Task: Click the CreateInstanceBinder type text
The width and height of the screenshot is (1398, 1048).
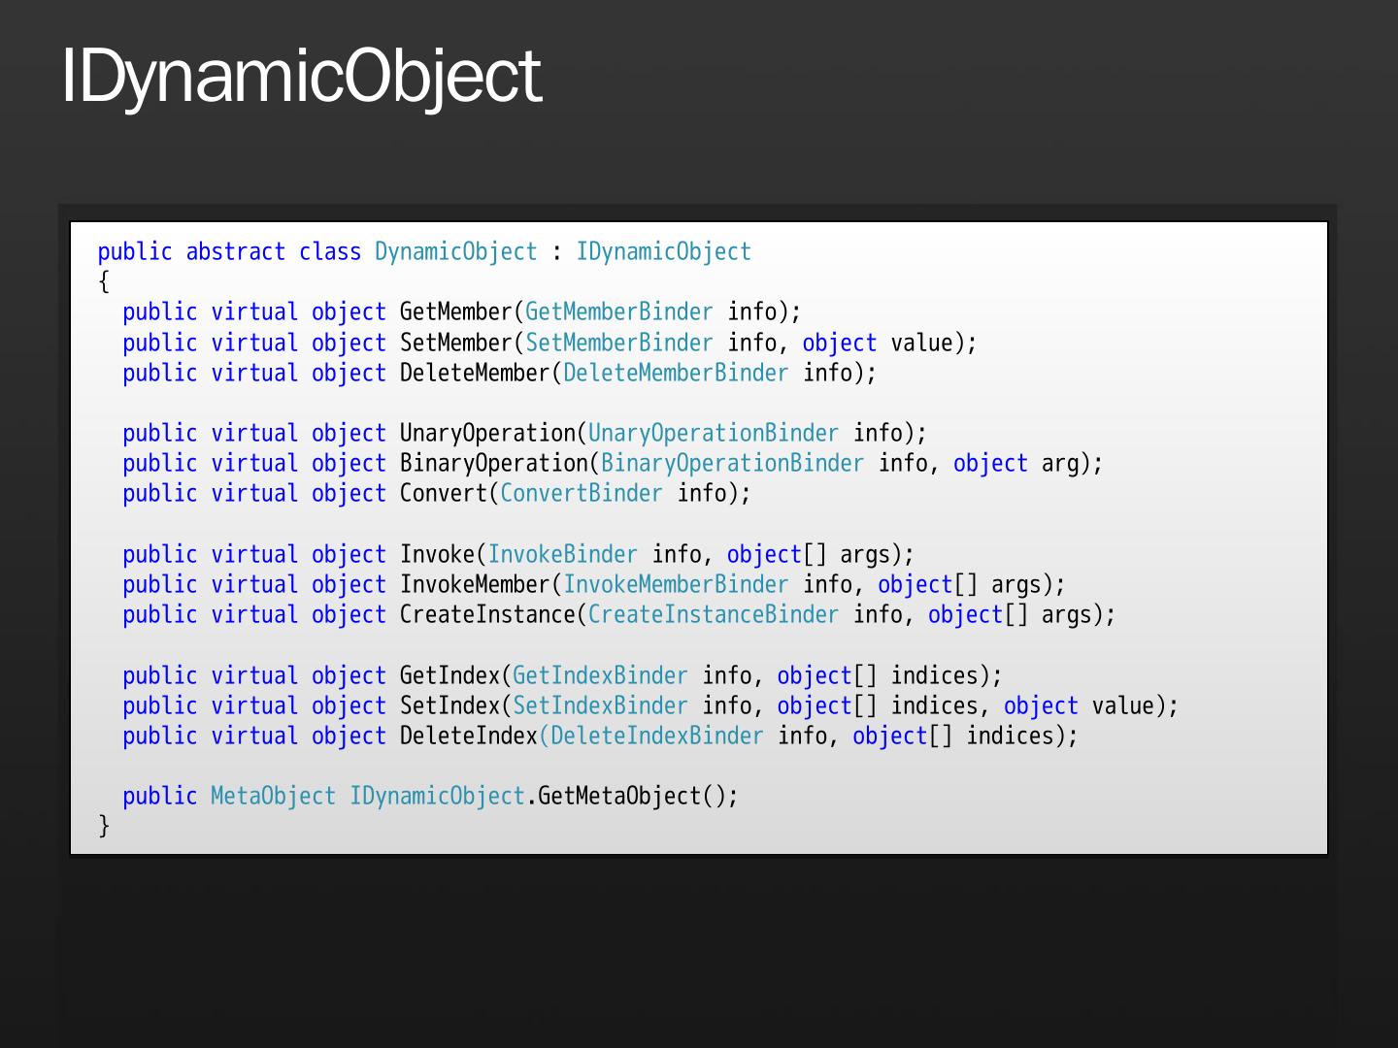Action: pos(713,615)
